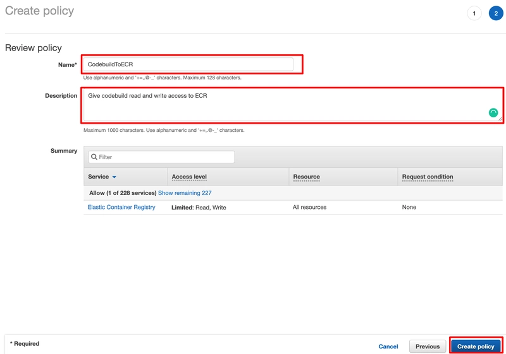Grab the Description textarea resize handle
This screenshot has height=354, width=506.
click(x=500, y=118)
